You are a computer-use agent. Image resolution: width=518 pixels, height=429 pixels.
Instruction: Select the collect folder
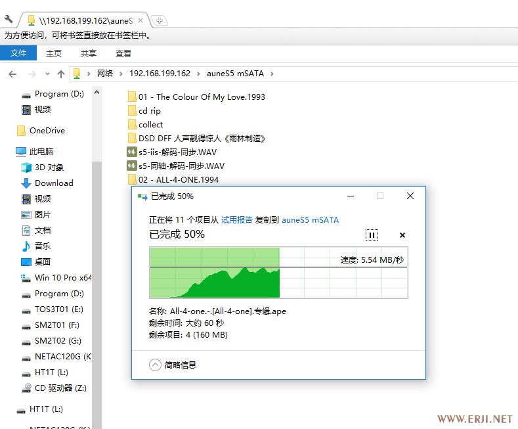(x=145, y=125)
